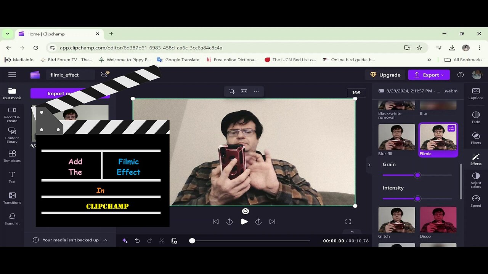The width and height of the screenshot is (488, 274).
Task: Click the rotate handle below the video
Action: [x=246, y=211]
